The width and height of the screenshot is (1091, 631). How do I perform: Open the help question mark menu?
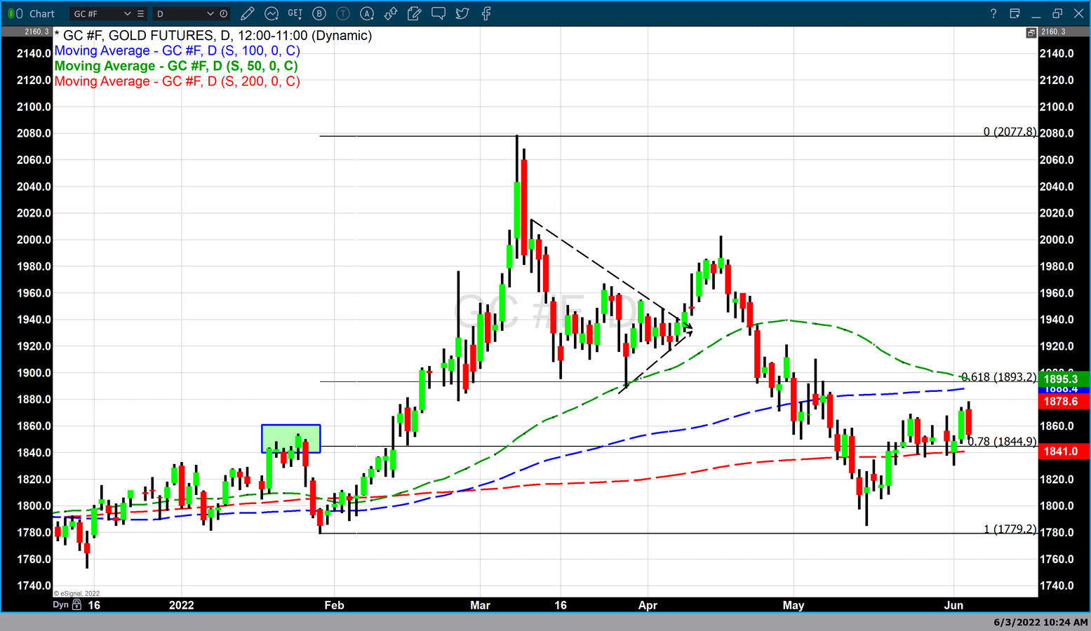993,13
